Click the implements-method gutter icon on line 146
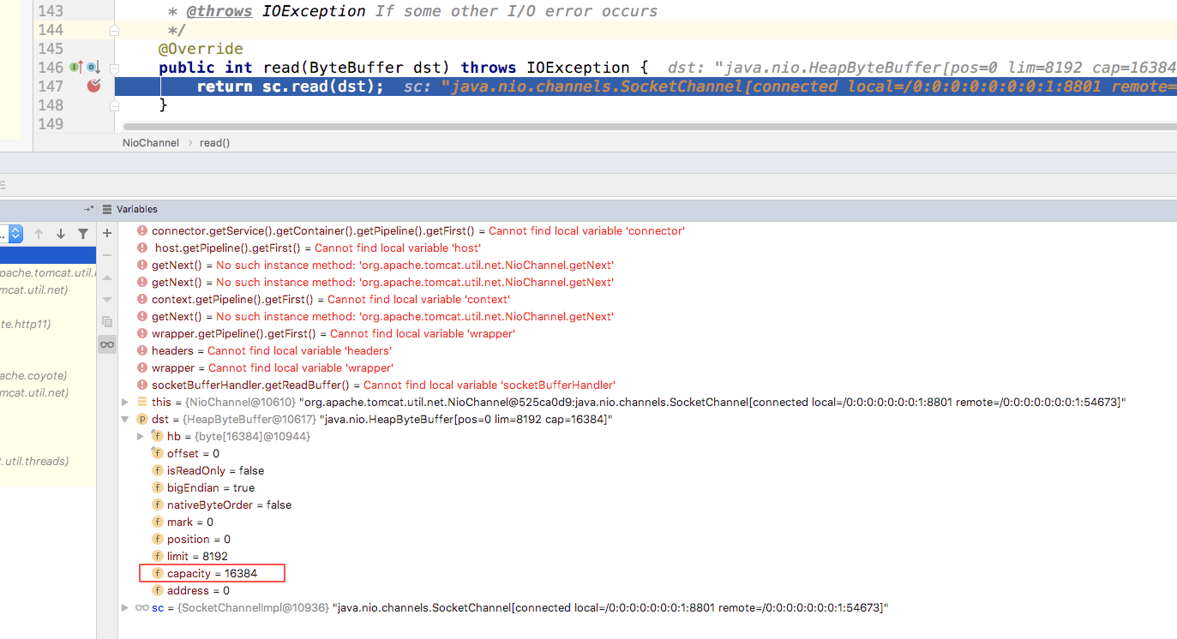Screen dimensions: 1177x639 pyautogui.click(x=75, y=67)
